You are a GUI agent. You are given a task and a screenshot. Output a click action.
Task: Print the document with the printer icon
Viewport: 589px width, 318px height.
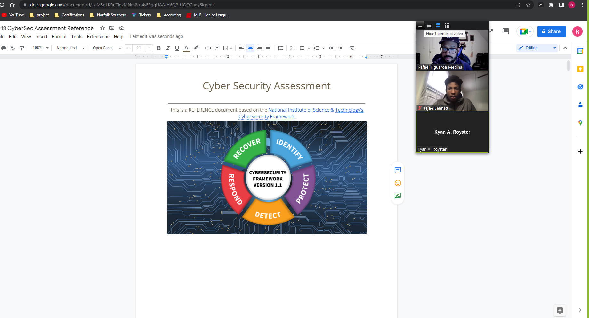4,48
